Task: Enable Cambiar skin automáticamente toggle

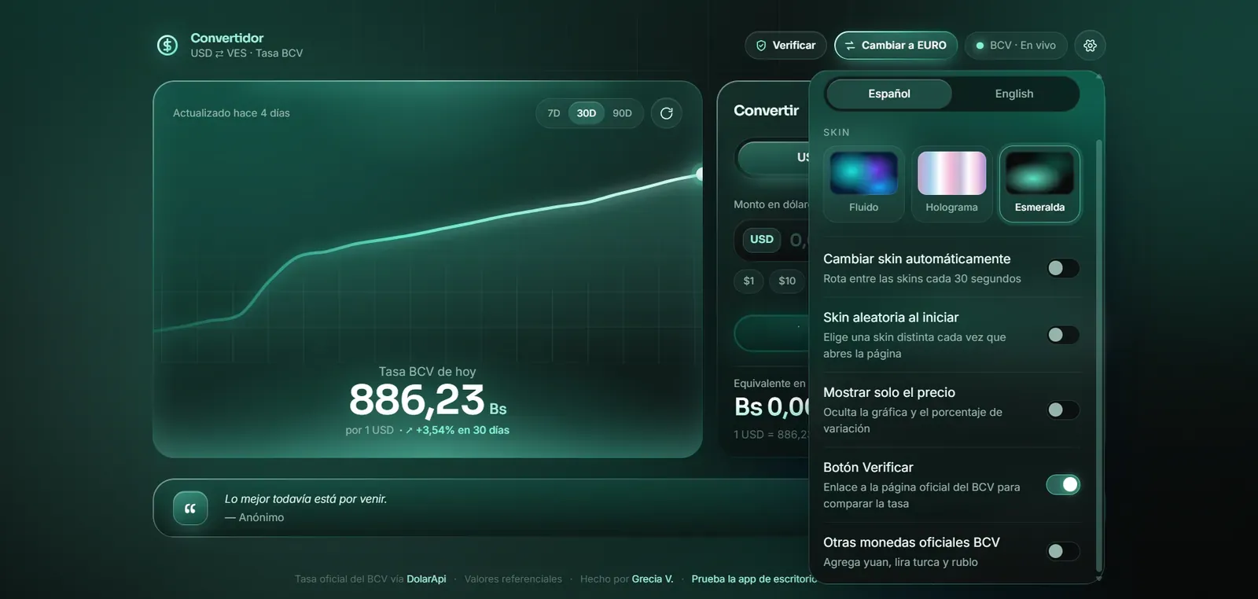Action: (x=1063, y=268)
